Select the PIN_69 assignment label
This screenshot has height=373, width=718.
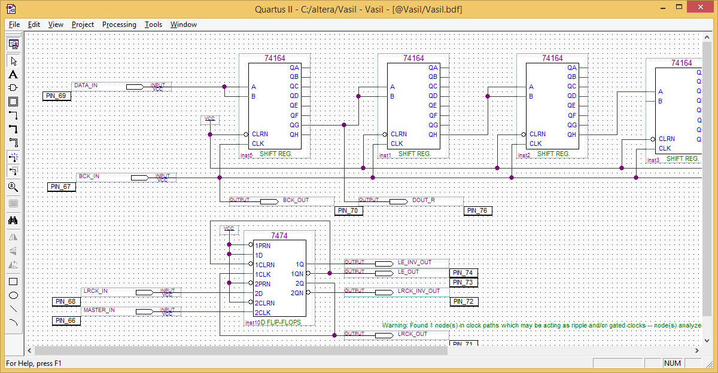click(57, 96)
